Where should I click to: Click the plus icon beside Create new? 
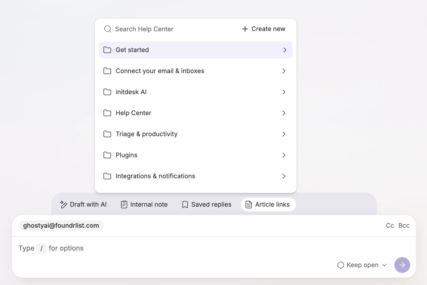(x=245, y=29)
